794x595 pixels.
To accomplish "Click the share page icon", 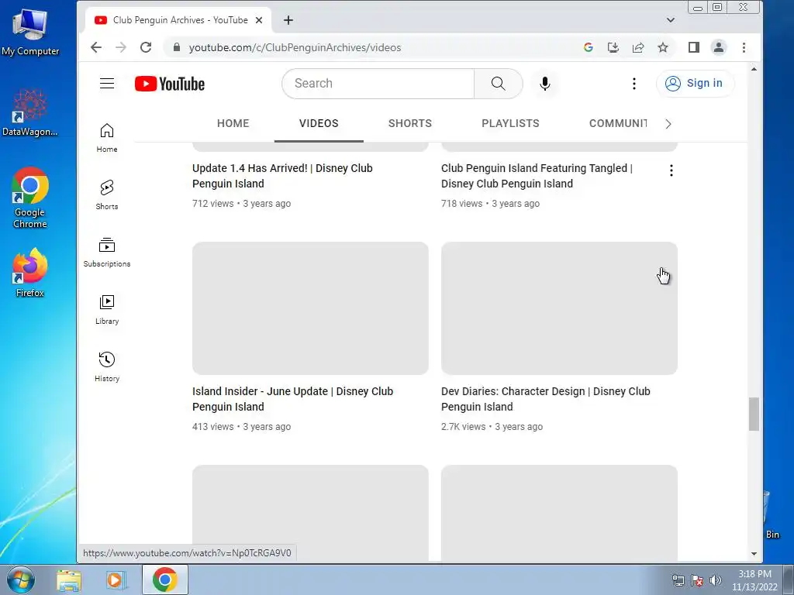I will coord(638,47).
